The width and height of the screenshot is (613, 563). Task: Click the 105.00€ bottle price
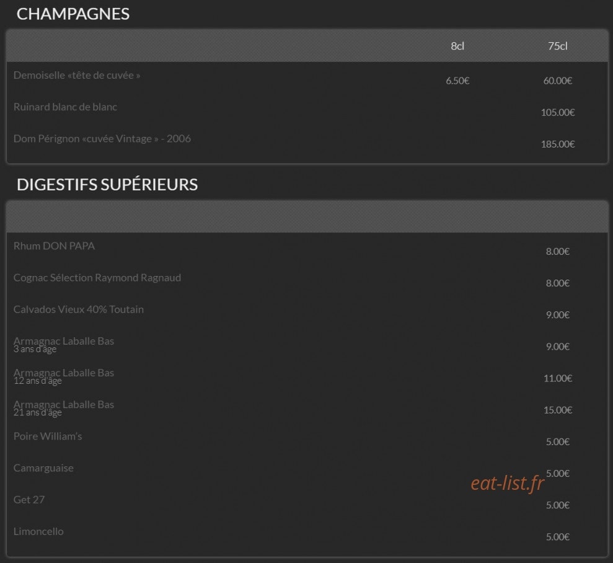pos(557,112)
